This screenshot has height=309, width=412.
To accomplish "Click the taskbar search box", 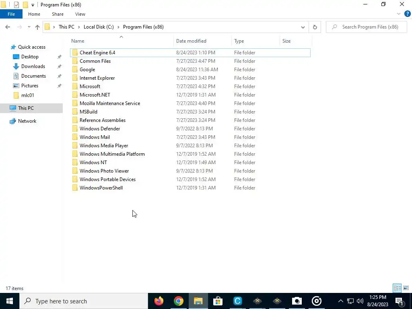I will (x=84, y=301).
